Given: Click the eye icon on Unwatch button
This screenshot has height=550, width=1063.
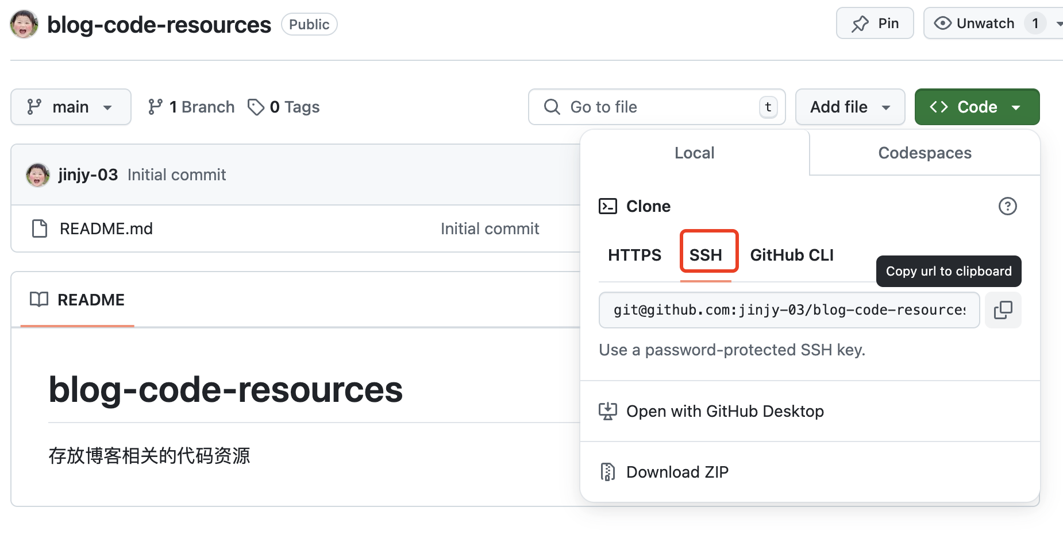Looking at the screenshot, I should [x=942, y=24].
